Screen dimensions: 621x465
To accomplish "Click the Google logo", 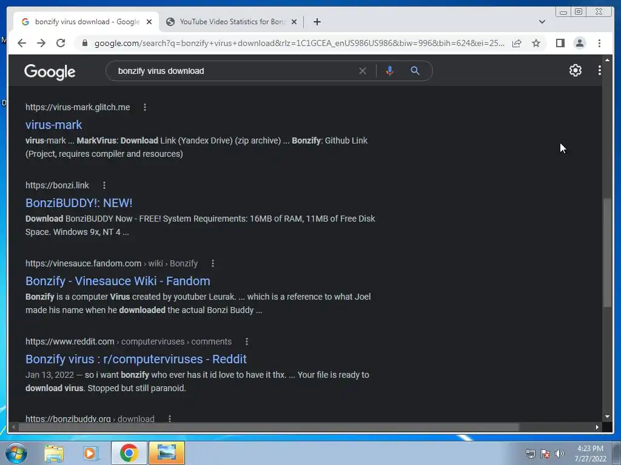I will (x=50, y=71).
